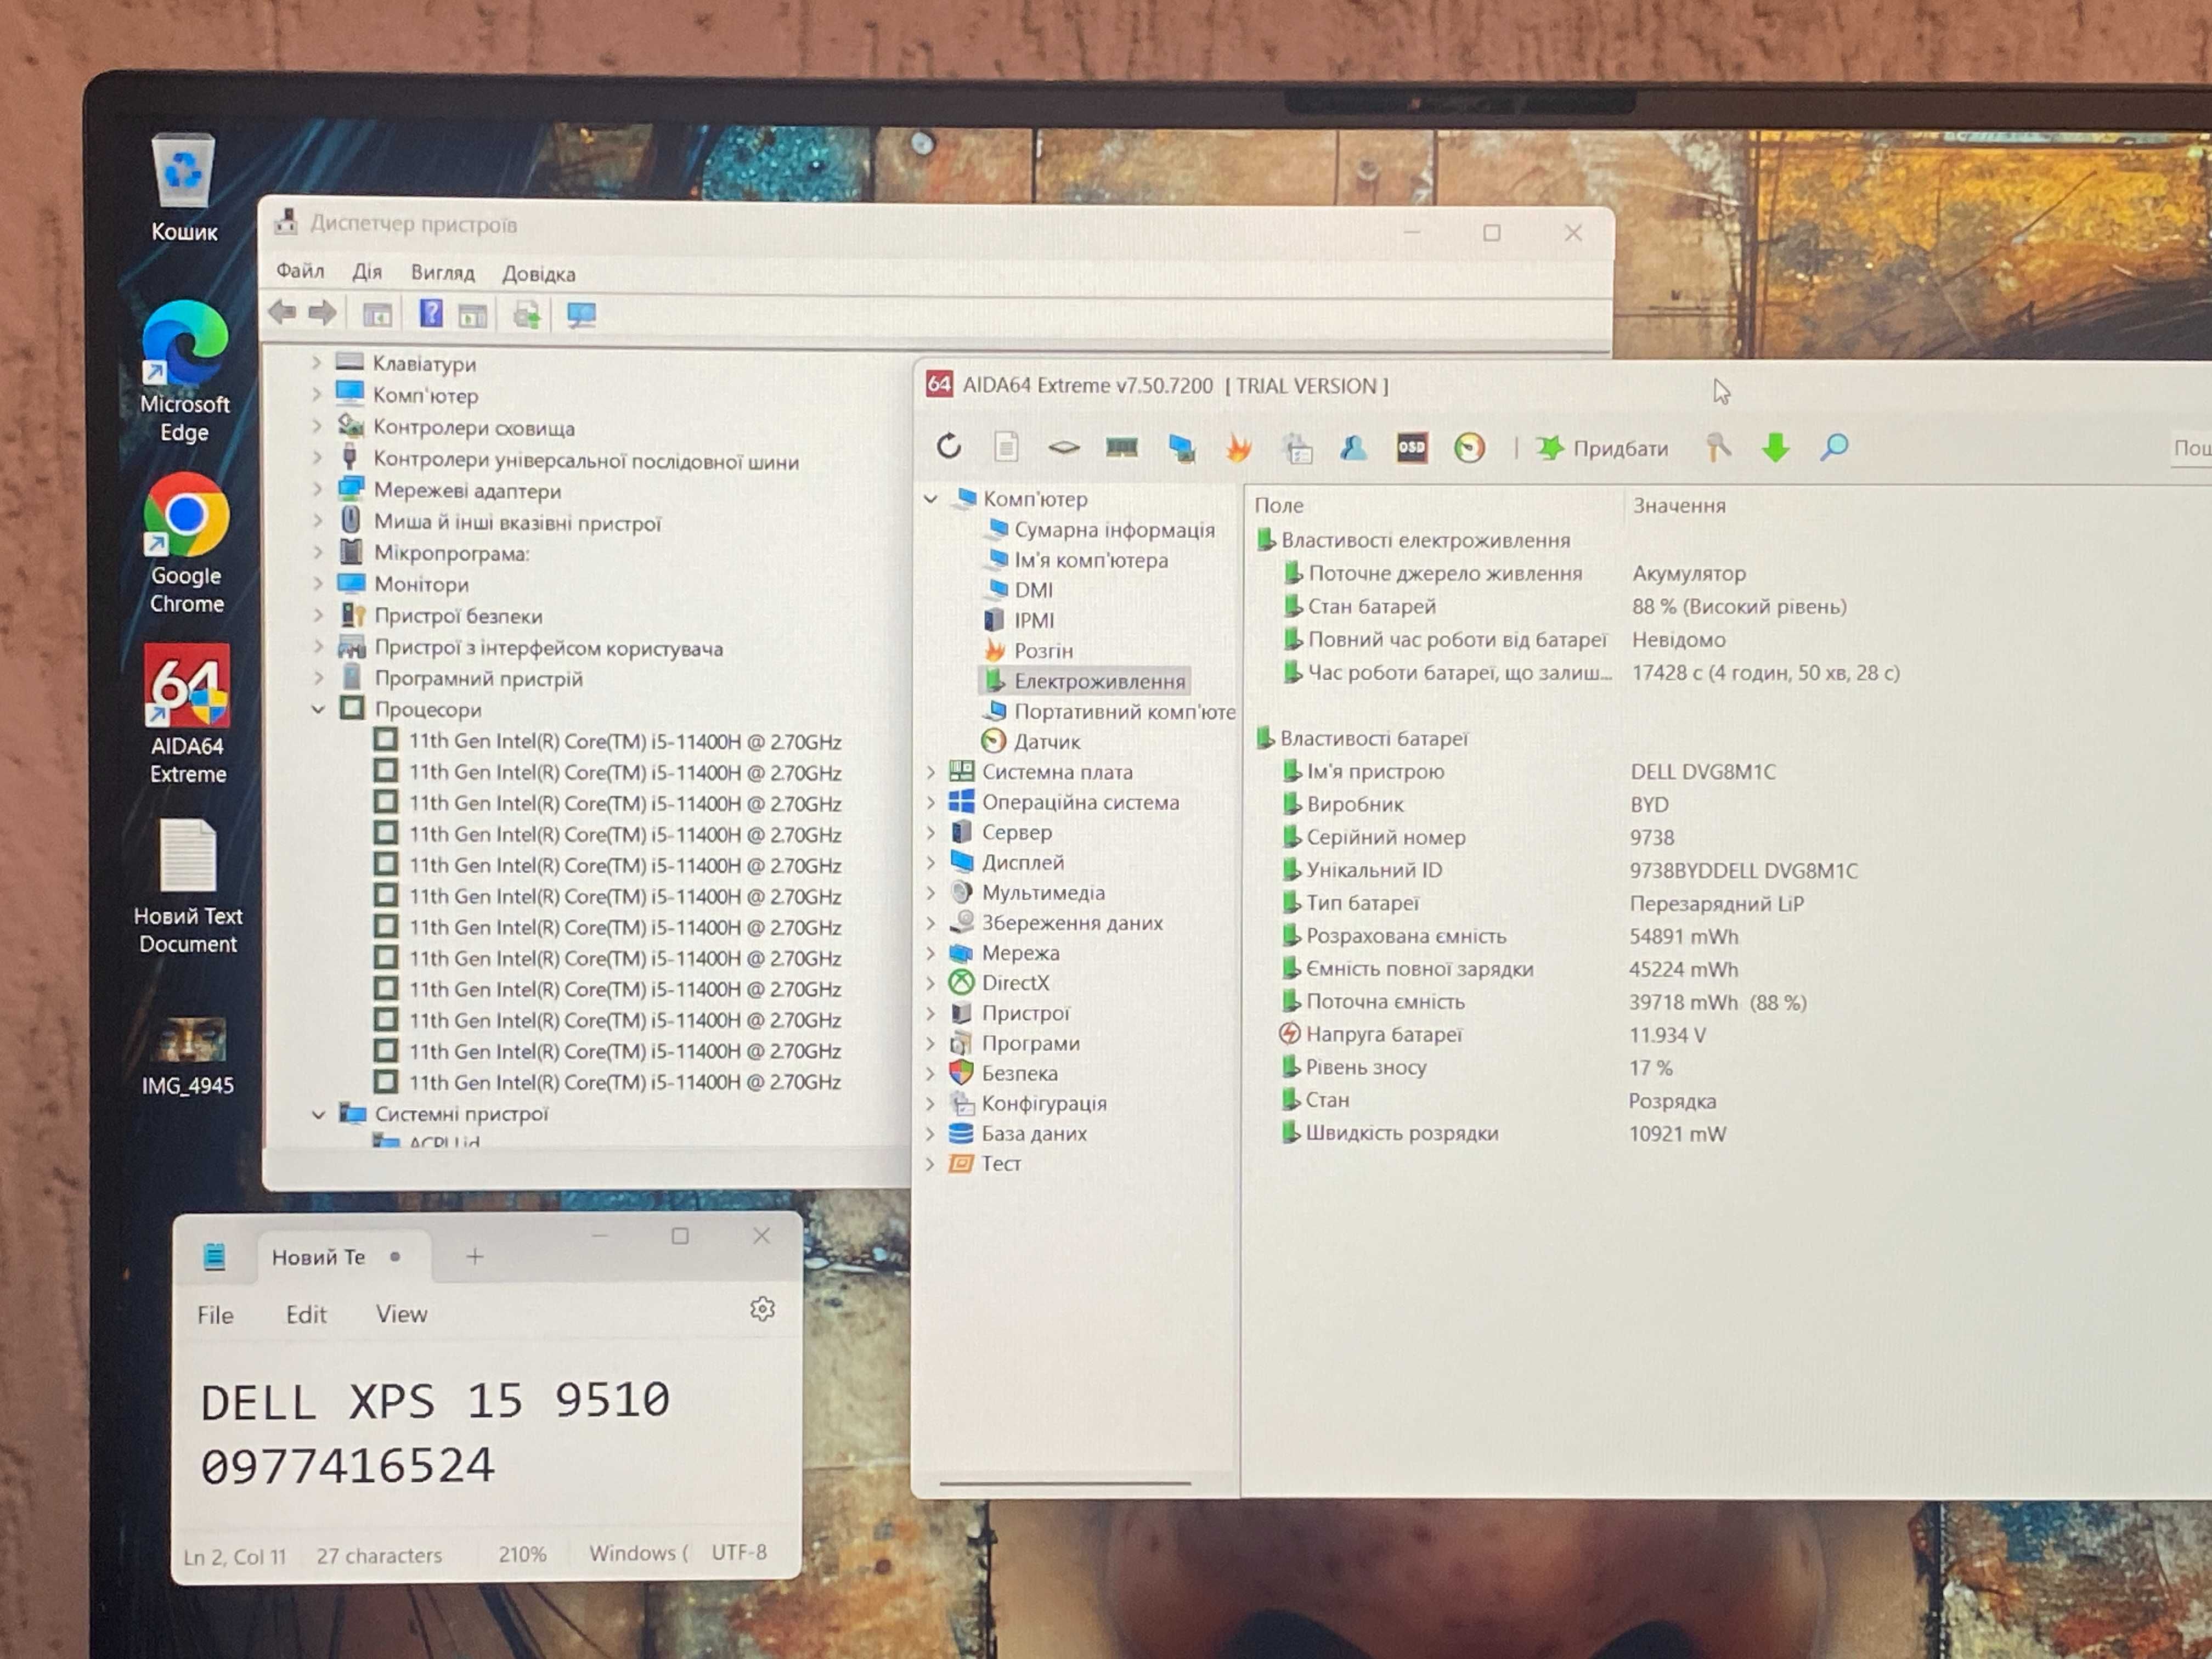The height and width of the screenshot is (1659, 2212).
Task: Expand the Тест node in AIDA64
Action: (930, 1163)
